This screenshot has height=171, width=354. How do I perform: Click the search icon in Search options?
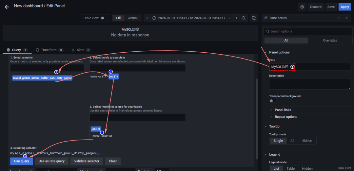click(x=267, y=31)
